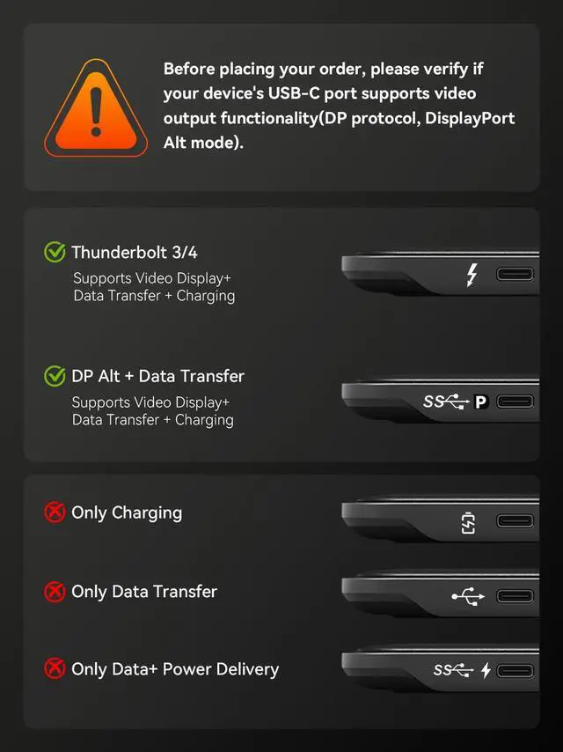Click the green checkmark beside Thunderbolt 3/4
Viewport: 563px width, 752px height.
55,252
